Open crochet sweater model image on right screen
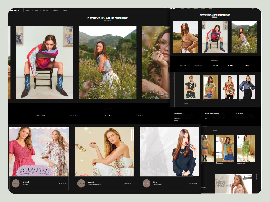The height and width of the screenshot is (202, 270). (x=215, y=37)
